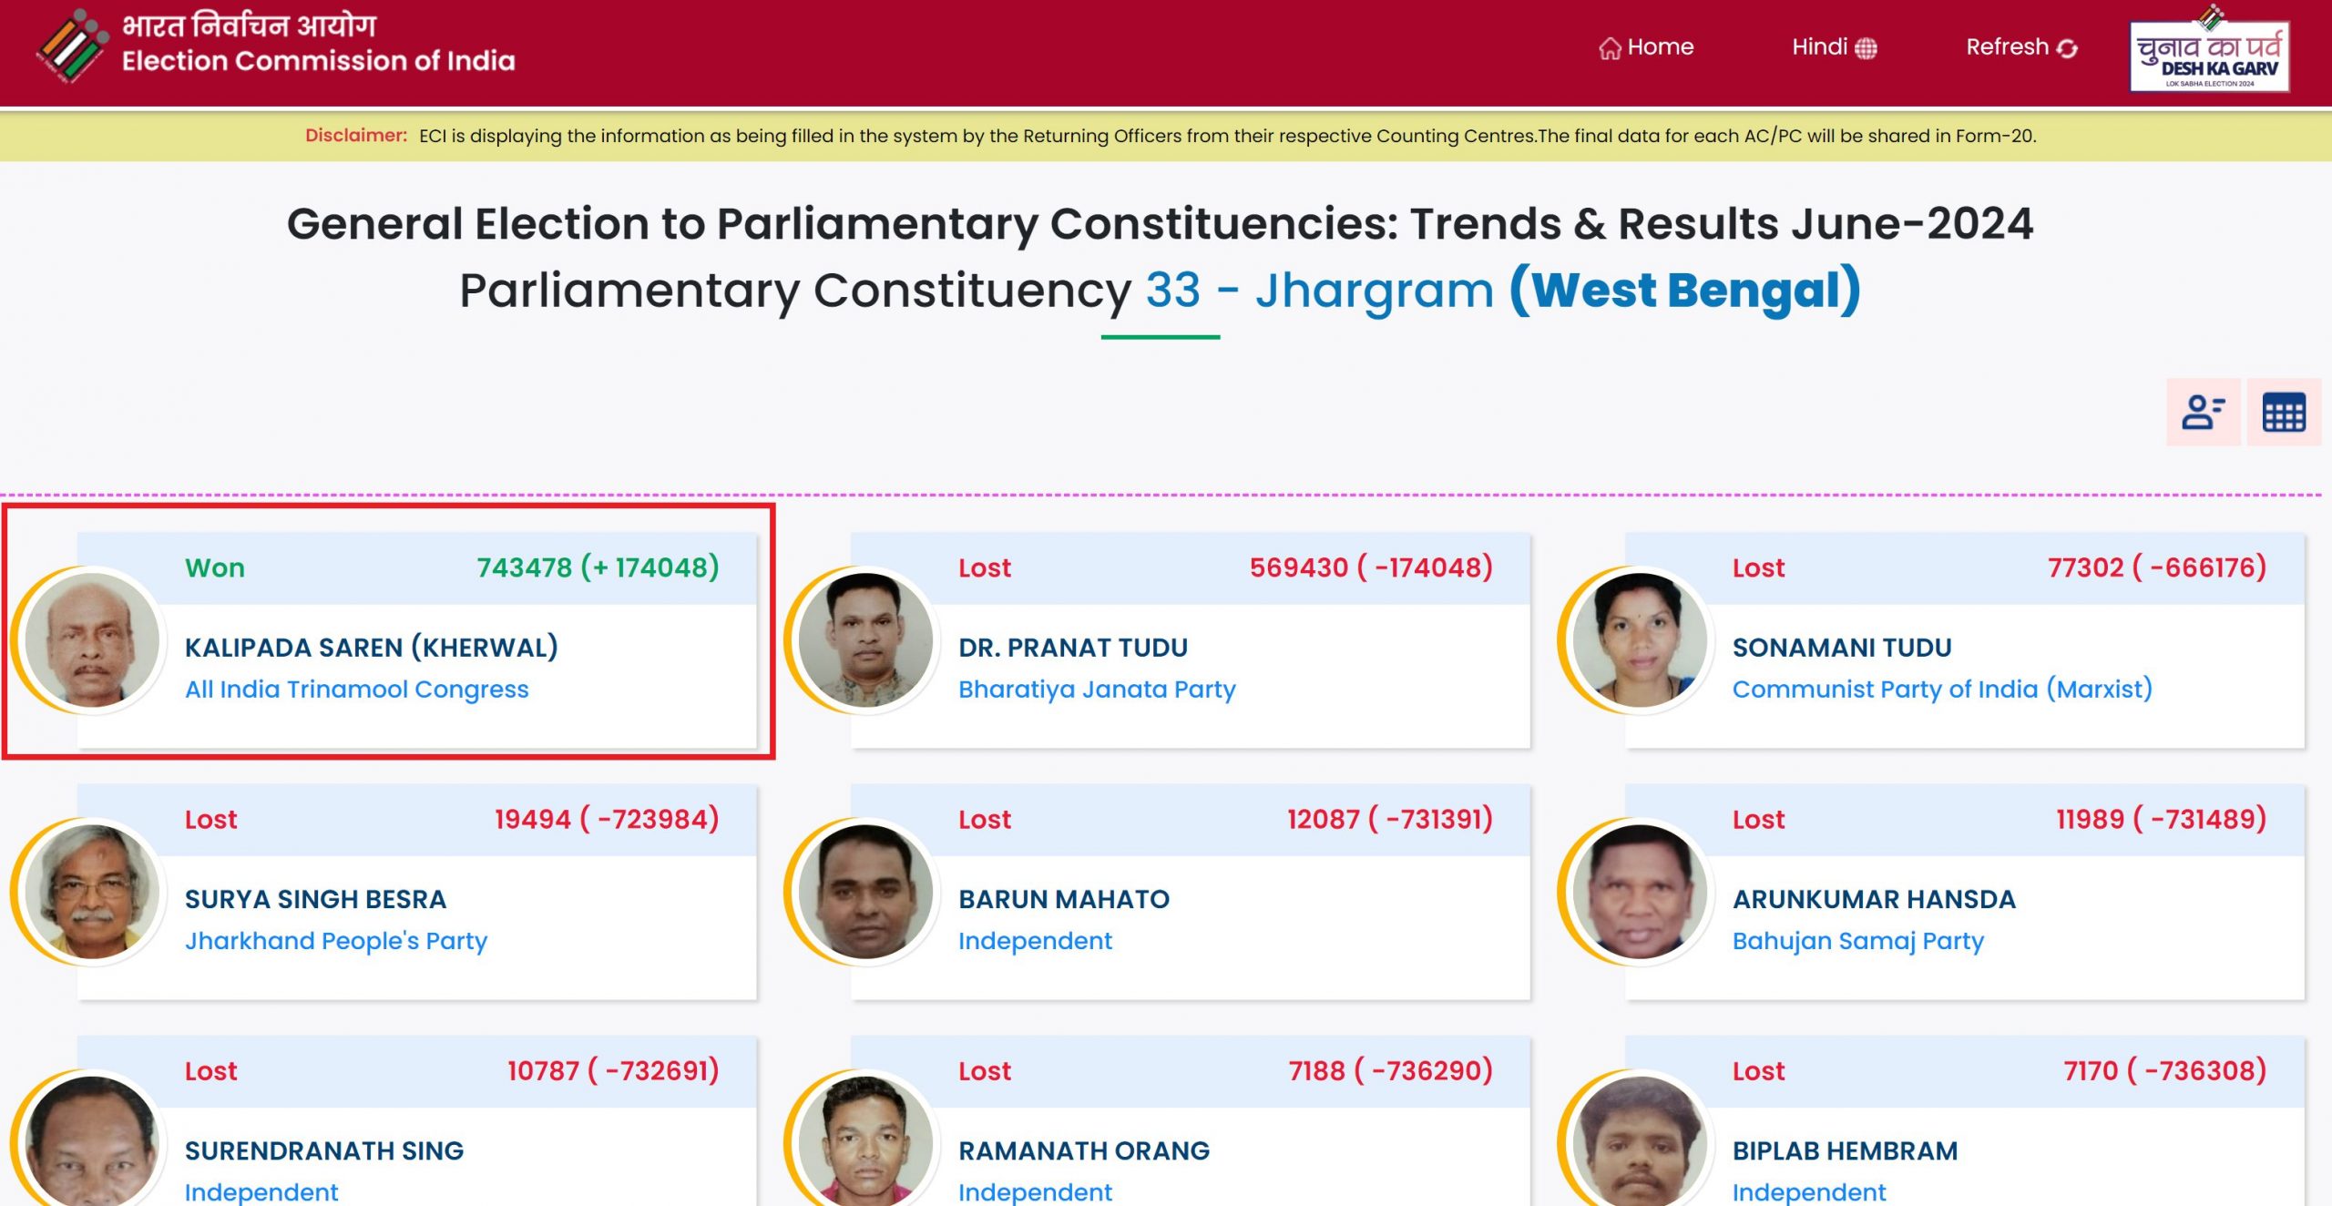This screenshot has height=1206, width=2332.
Task: Select the name ARUNKUMAR HANSDA
Action: click(1874, 899)
